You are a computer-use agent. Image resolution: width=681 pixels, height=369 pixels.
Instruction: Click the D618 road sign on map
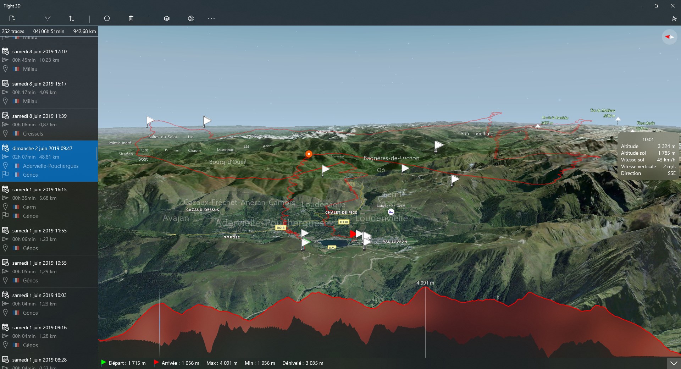coord(281,228)
